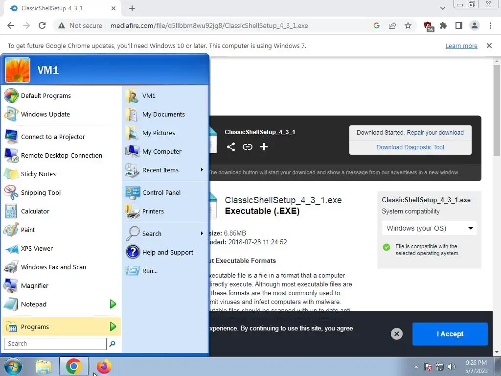Click the Start menu Search box
The width and height of the screenshot is (501, 376).
(x=55, y=344)
